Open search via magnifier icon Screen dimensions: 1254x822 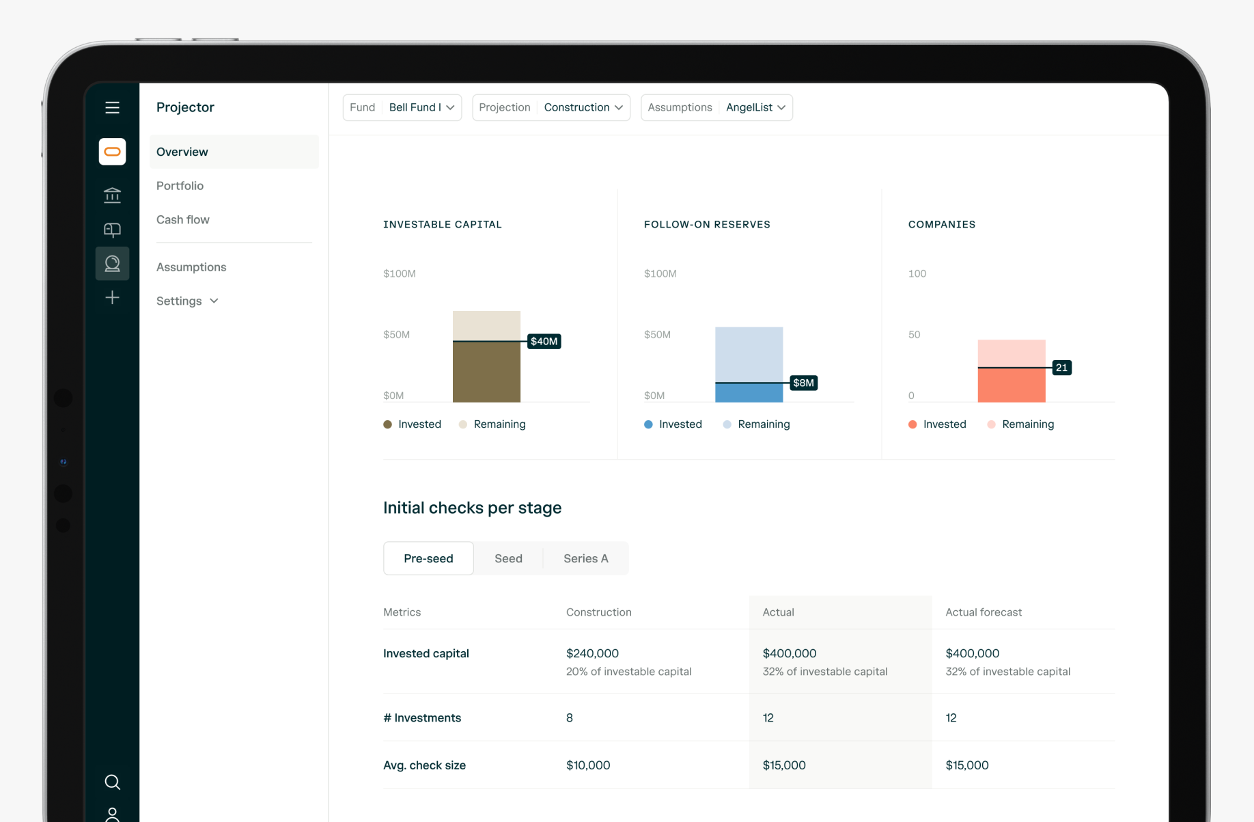point(112,782)
